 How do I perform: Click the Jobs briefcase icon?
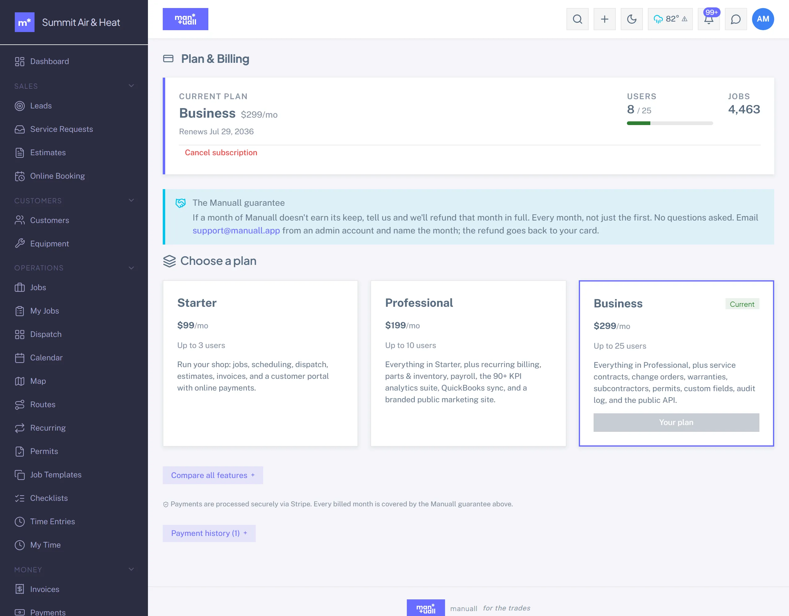pos(19,287)
